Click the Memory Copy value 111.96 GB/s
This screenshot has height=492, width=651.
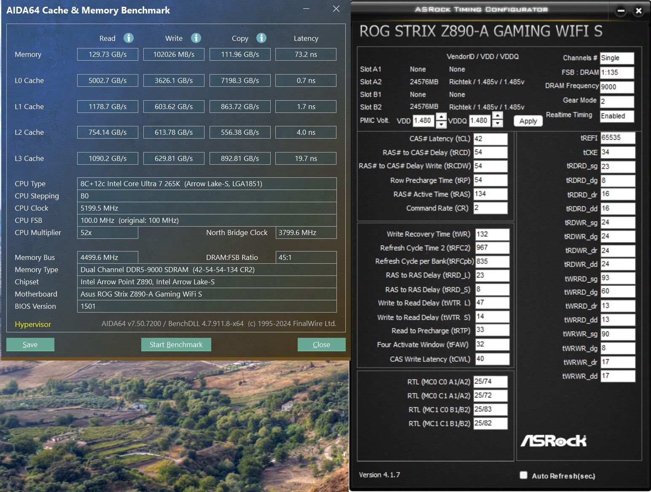(x=240, y=54)
